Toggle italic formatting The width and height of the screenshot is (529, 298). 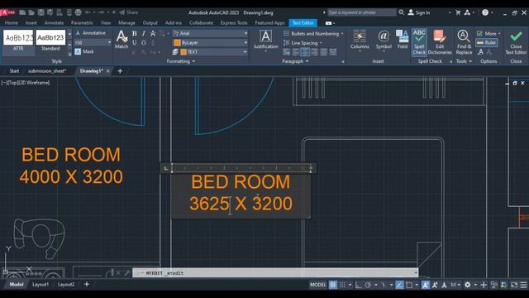(144, 33)
